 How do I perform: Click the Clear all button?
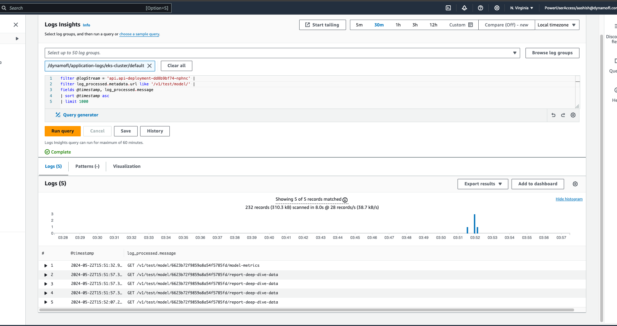[x=176, y=66]
